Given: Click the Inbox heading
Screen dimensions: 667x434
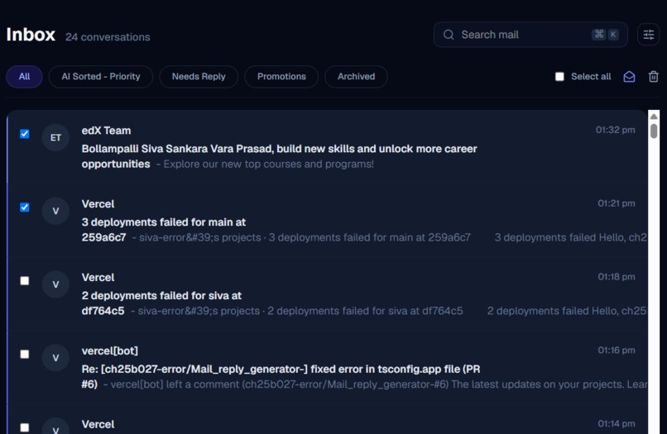Looking at the screenshot, I should point(31,35).
